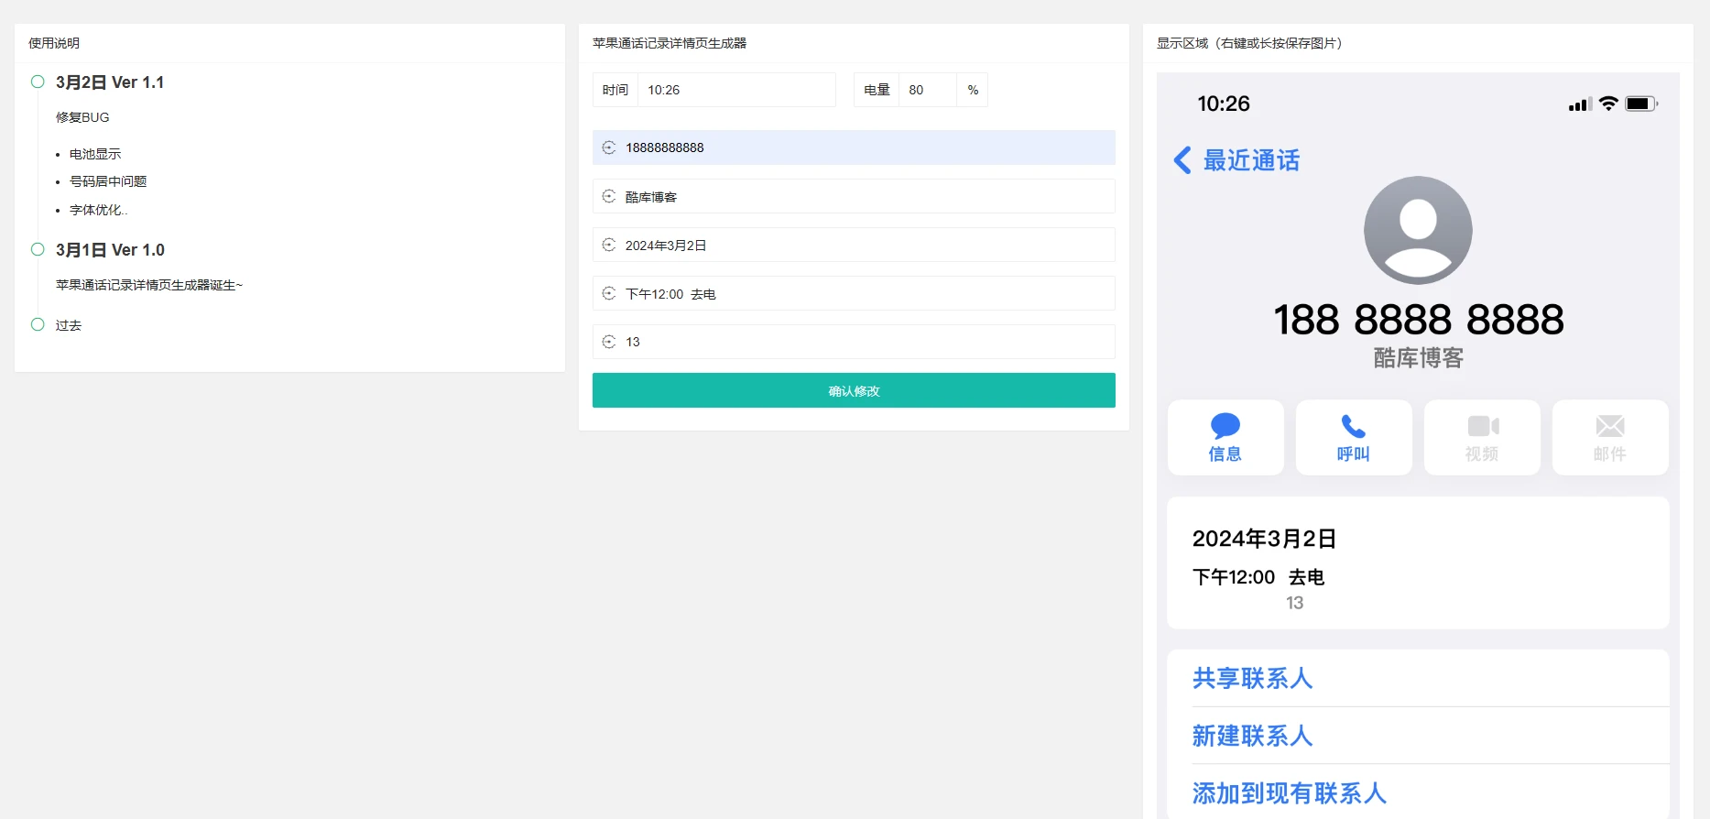The height and width of the screenshot is (819, 1710).
Task: Tap the 视频 video camera icon
Action: click(x=1483, y=426)
